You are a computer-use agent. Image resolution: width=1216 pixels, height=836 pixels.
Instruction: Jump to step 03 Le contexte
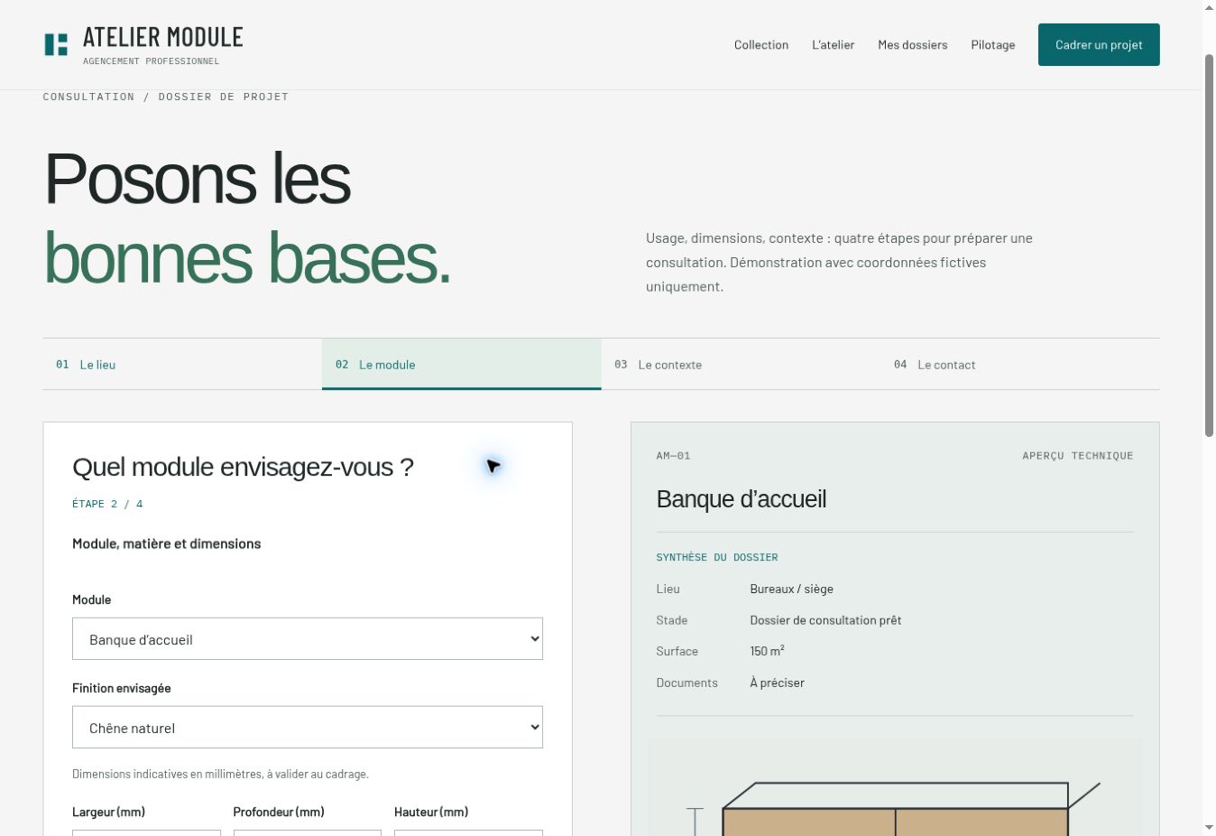(x=741, y=365)
